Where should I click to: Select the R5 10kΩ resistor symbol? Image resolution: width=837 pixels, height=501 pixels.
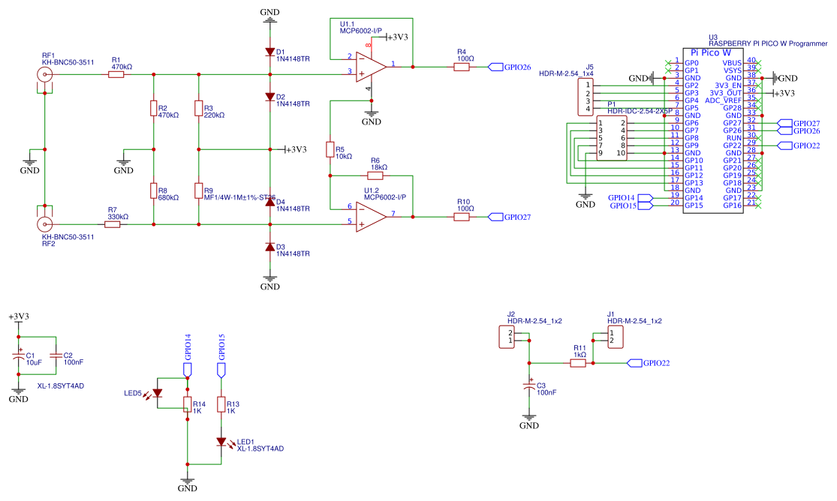point(330,149)
